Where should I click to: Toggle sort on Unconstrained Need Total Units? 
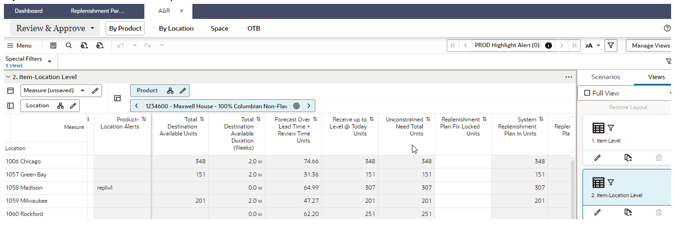pos(428,119)
